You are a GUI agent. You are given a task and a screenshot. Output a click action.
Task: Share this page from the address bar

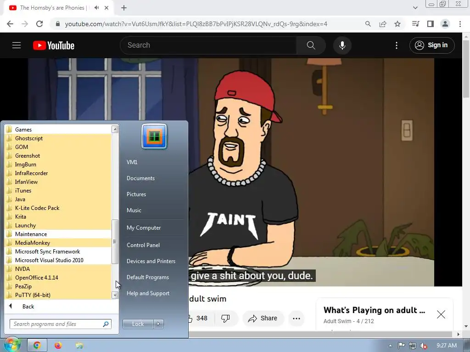click(383, 24)
